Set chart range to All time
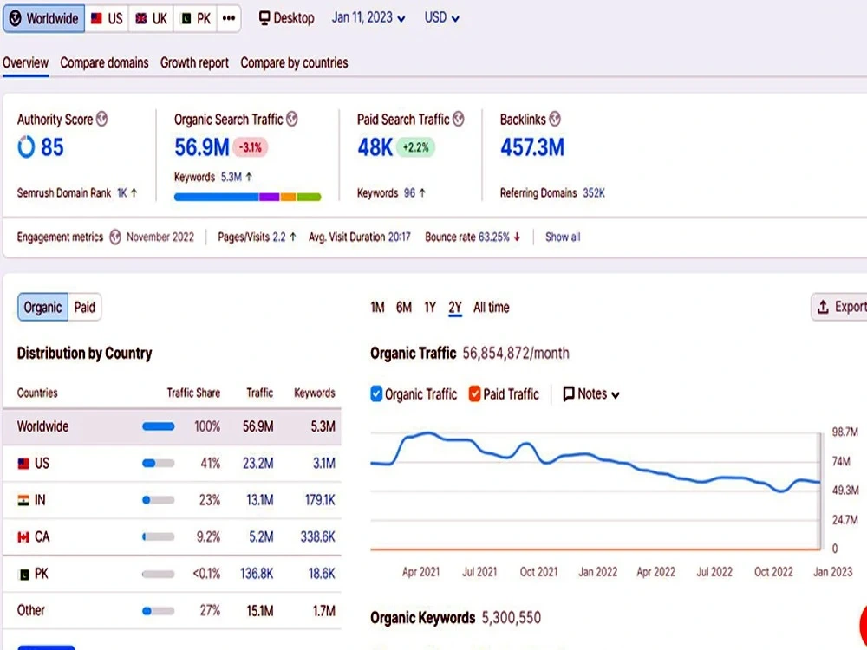Viewport: 867px width, 650px height. [x=491, y=308]
